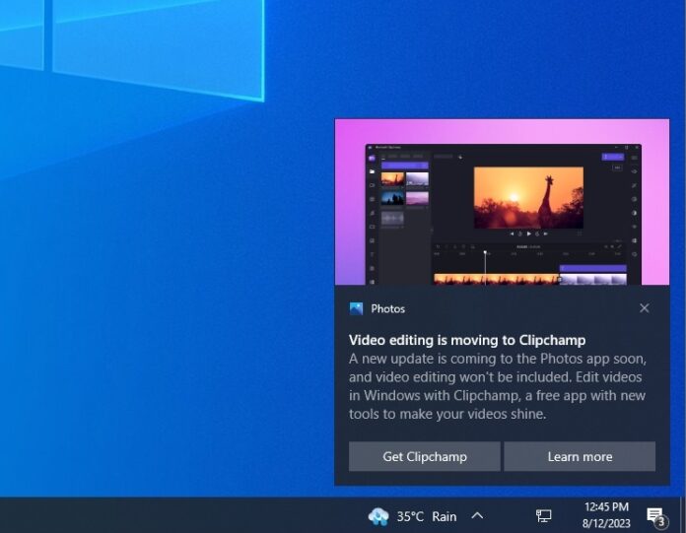
Task: Click the Photos app icon in notification
Action: click(356, 308)
